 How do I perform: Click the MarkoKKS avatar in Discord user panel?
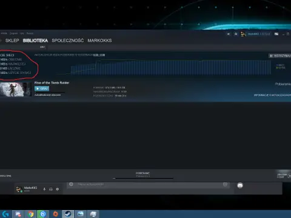pyautogui.click(x=19, y=189)
